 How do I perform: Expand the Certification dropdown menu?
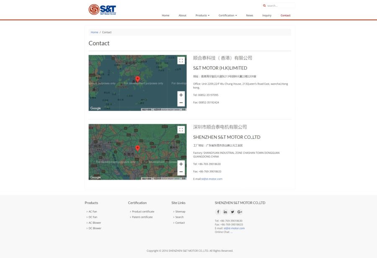[227, 15]
